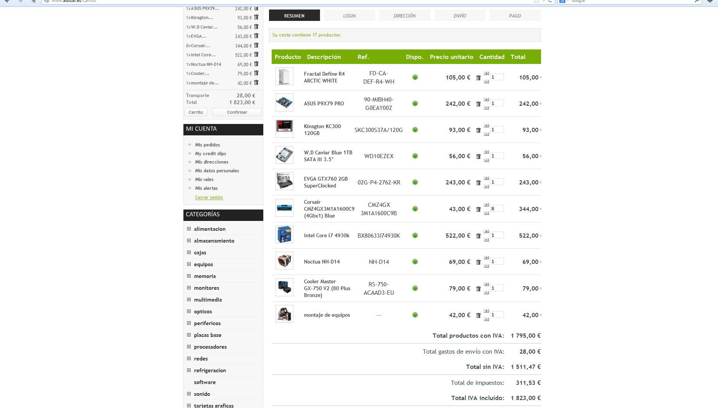
Task: Remove 8xCorsair from sidebar cart summary
Action: pos(256,45)
